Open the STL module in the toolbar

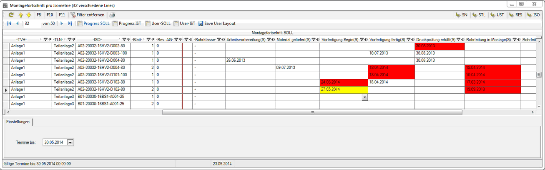478,15
